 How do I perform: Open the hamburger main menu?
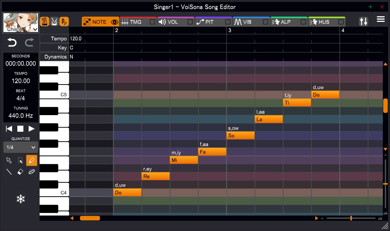pyautogui.click(x=381, y=19)
